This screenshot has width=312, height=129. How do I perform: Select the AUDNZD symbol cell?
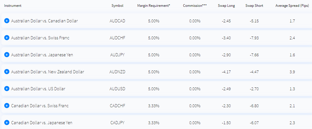click(117, 72)
